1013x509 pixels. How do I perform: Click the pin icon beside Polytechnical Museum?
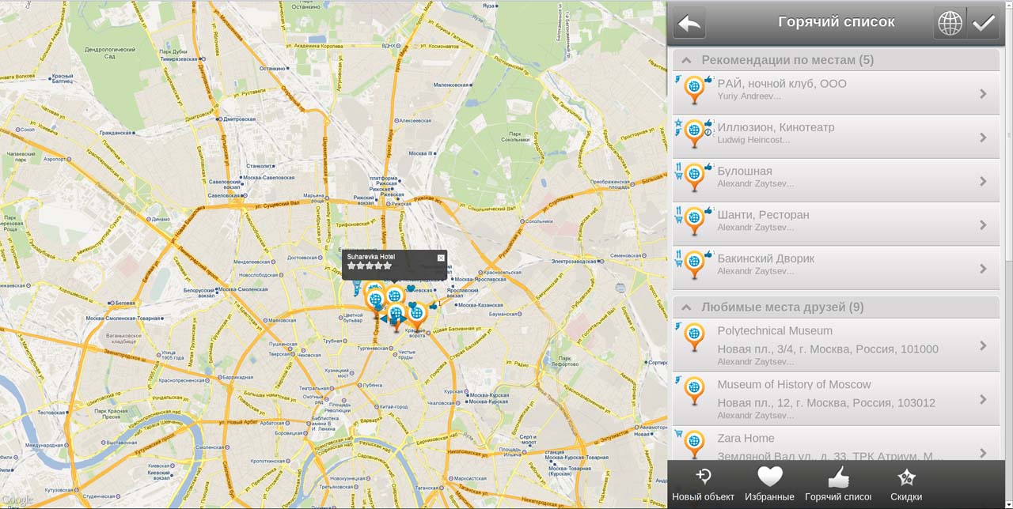[x=694, y=337]
